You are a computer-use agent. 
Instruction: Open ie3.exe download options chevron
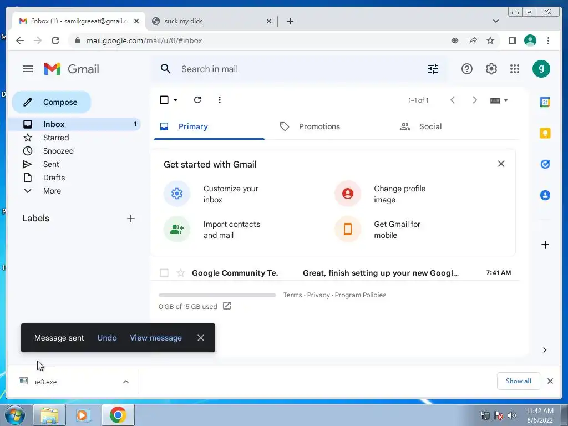pos(126,382)
